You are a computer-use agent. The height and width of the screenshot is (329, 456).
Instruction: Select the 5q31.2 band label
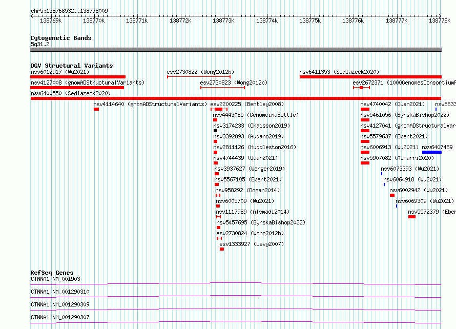pos(40,44)
